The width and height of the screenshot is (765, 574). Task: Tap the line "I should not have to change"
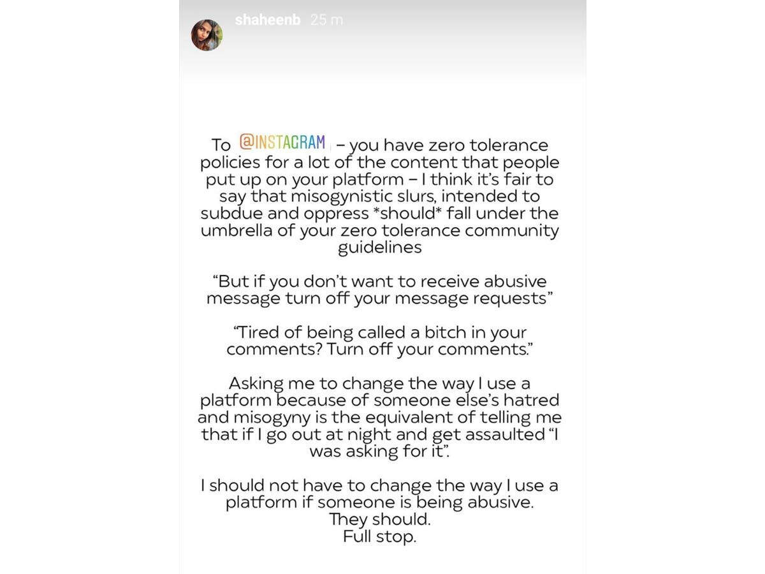[379, 485]
